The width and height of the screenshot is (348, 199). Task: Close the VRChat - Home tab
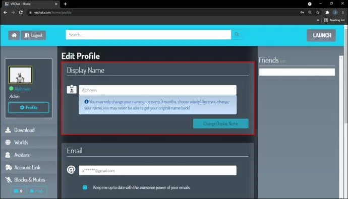tap(56, 4)
